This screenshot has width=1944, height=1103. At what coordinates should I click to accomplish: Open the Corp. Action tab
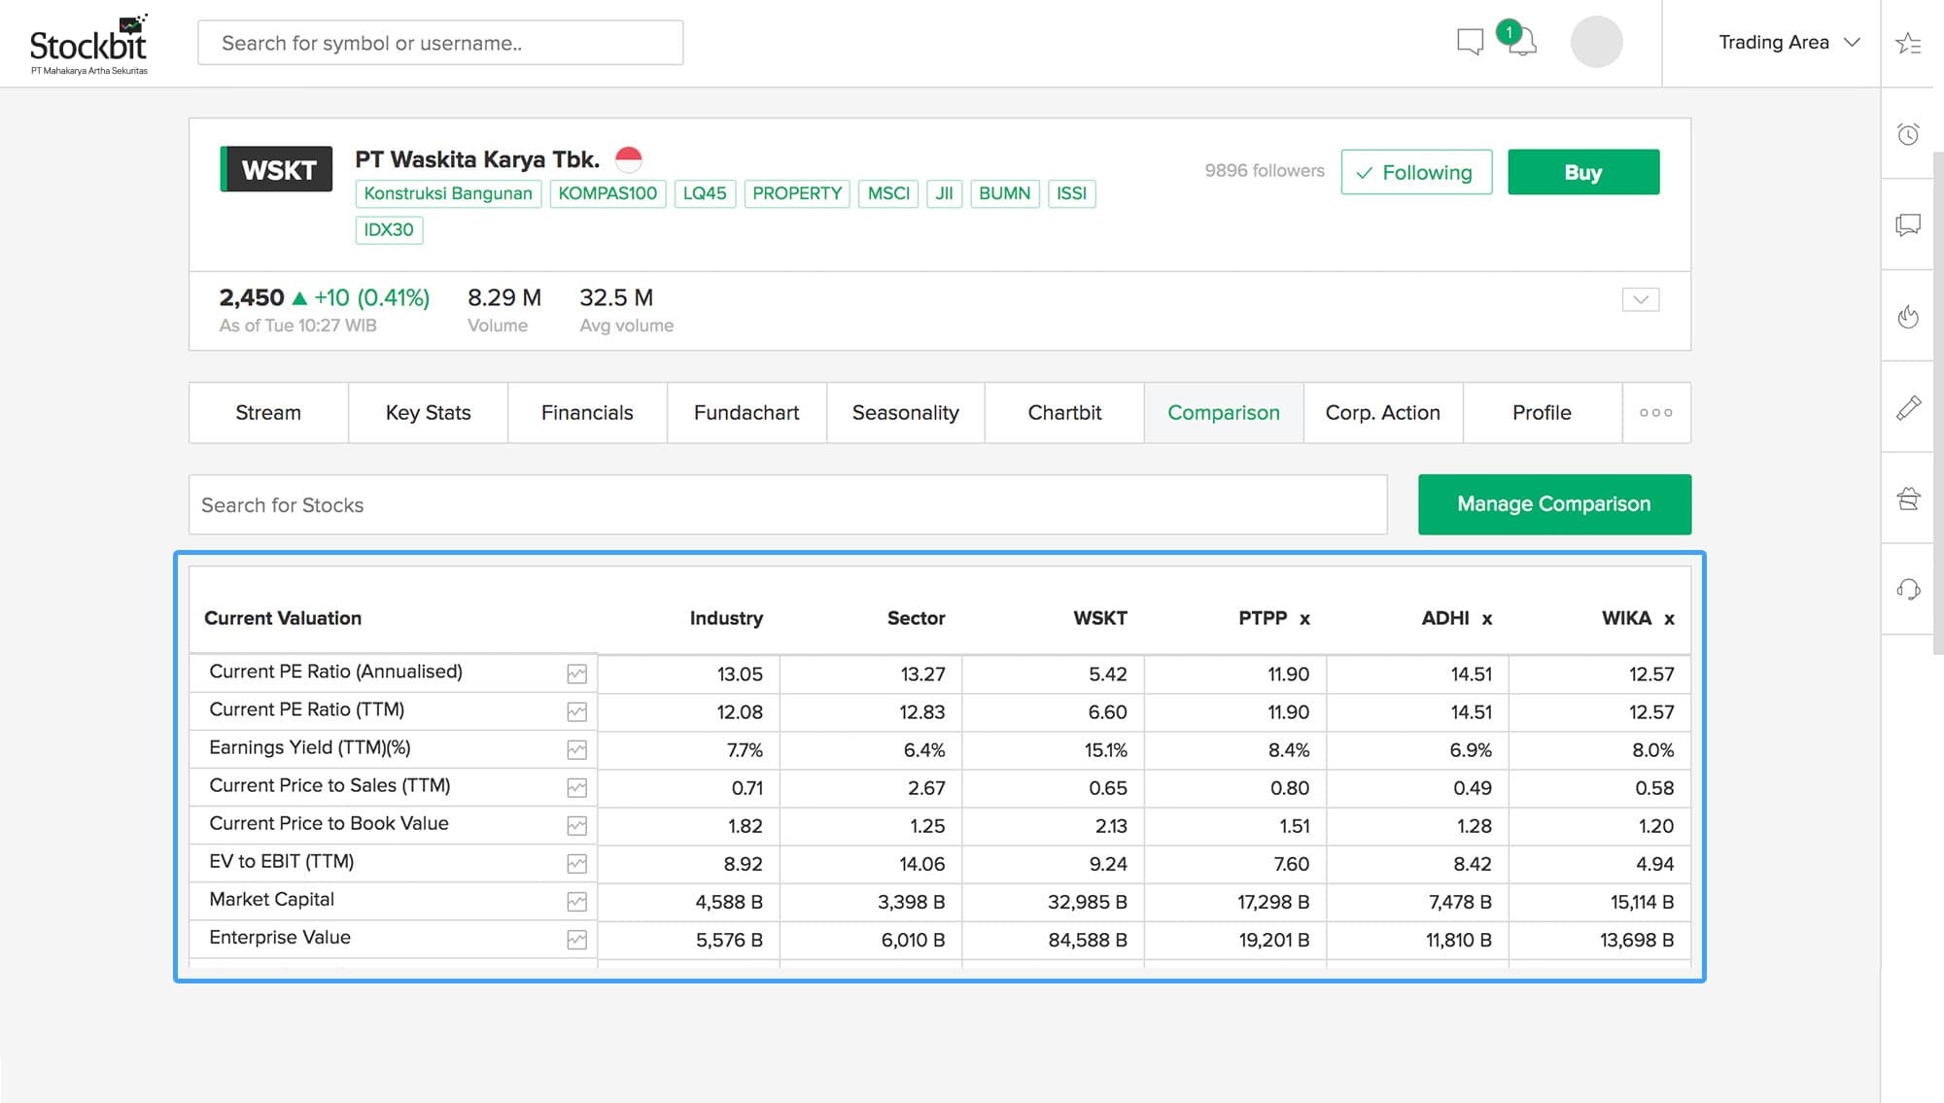click(x=1382, y=413)
